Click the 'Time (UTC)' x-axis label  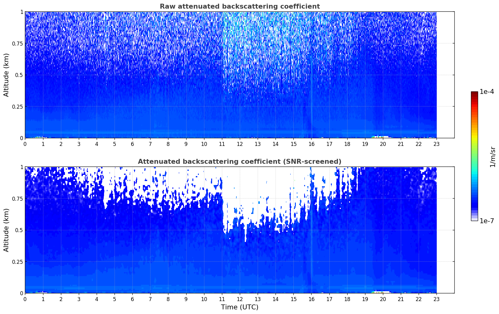point(239,307)
